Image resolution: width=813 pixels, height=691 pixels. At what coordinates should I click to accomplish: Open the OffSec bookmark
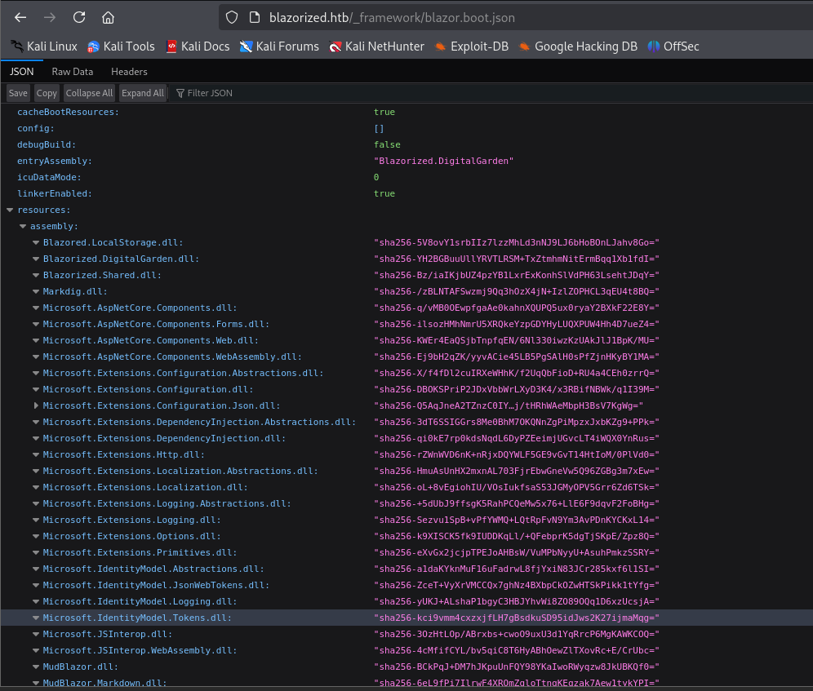pyautogui.click(x=673, y=47)
